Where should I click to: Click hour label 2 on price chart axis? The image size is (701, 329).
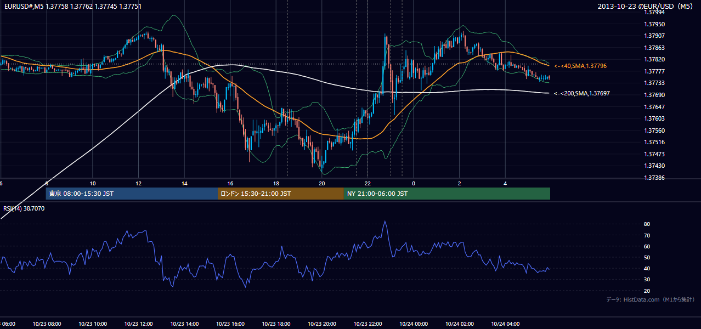coord(460,183)
